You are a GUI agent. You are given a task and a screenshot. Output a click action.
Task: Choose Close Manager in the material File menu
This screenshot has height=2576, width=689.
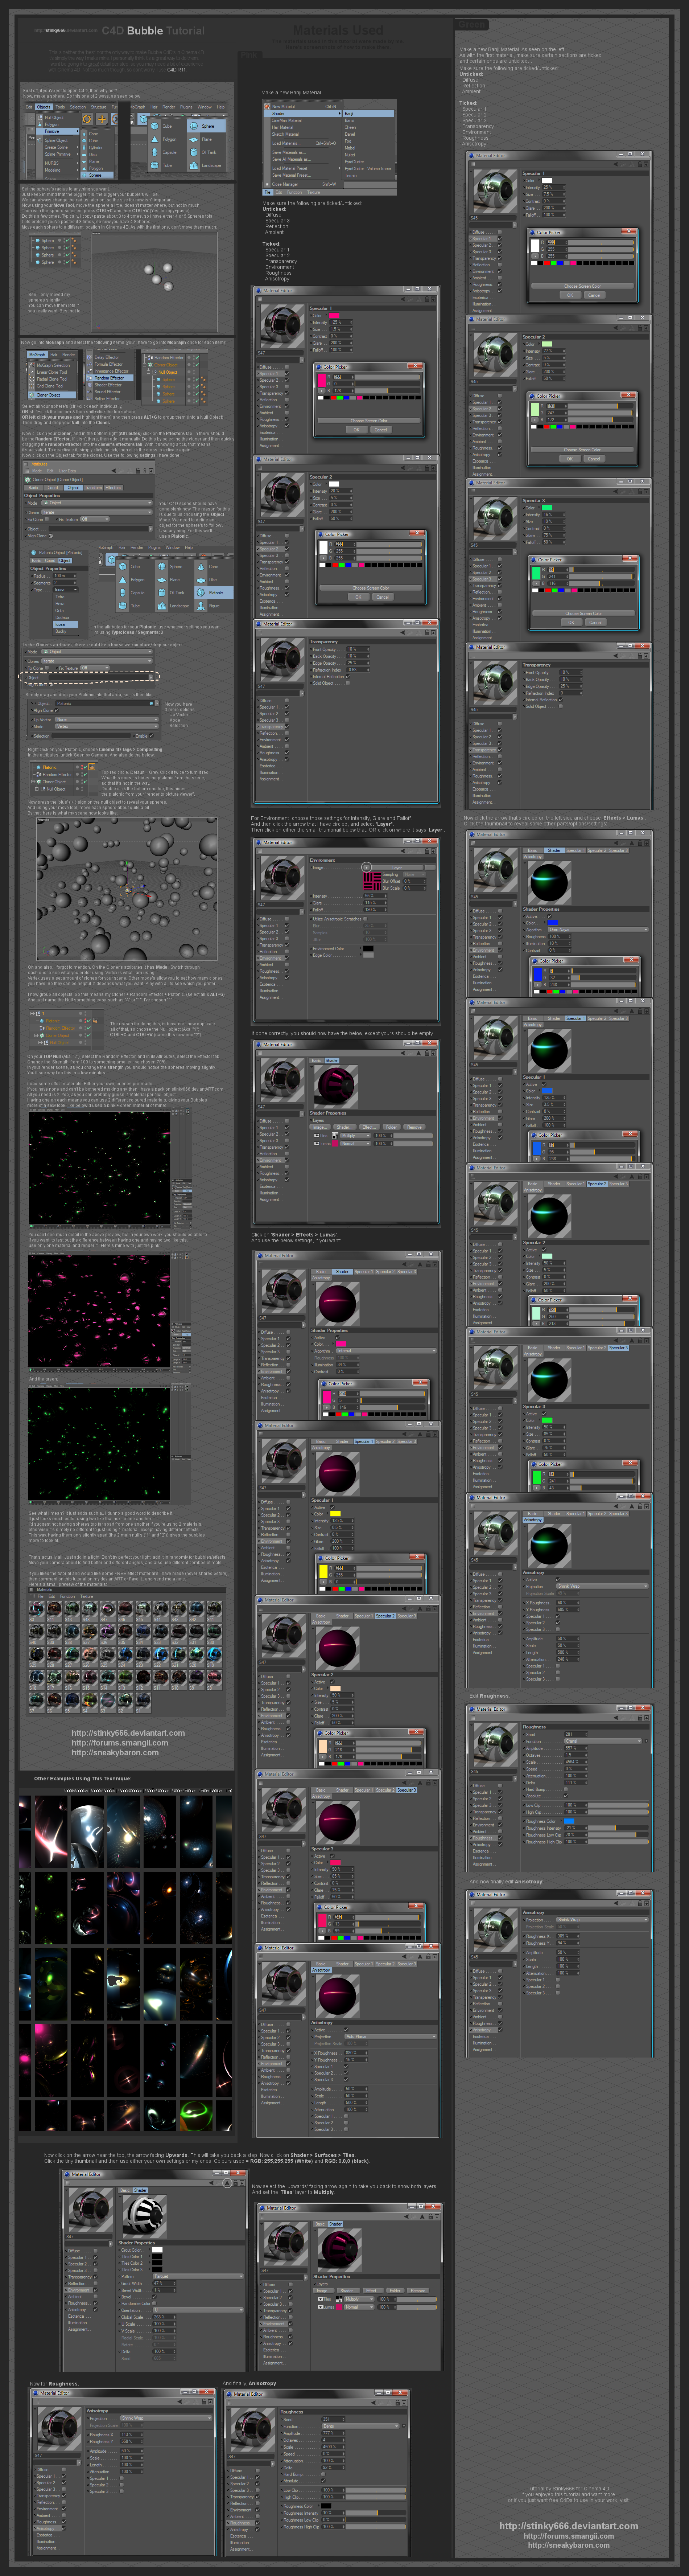tap(304, 184)
